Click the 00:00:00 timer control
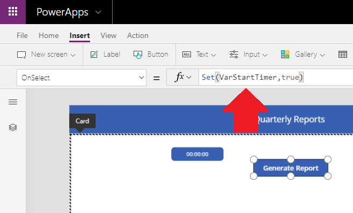Image resolution: width=353 pixels, height=213 pixels. [x=197, y=154]
